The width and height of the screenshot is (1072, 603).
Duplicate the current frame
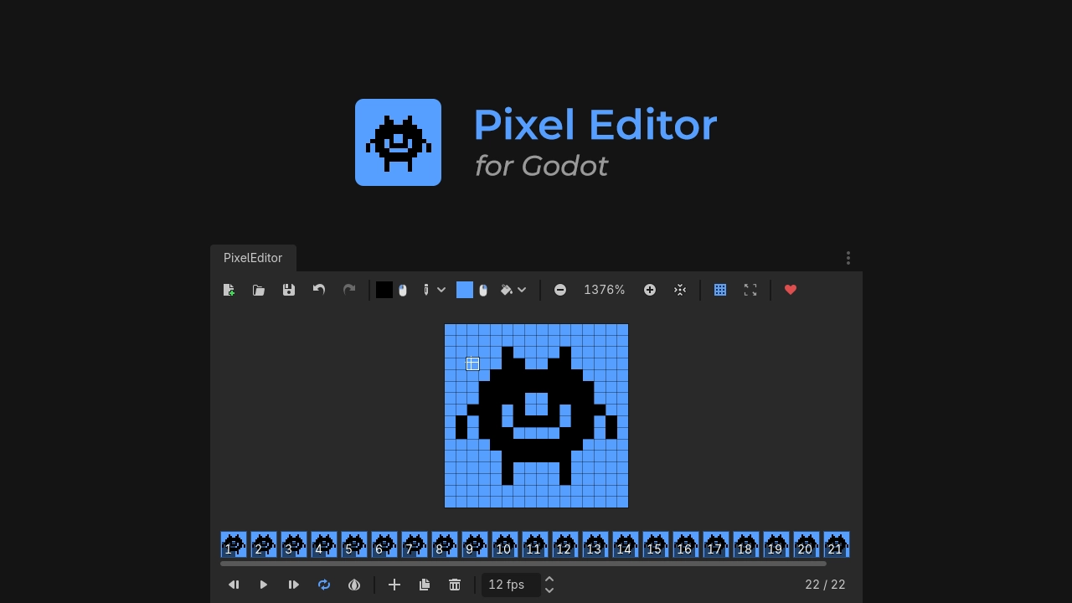pos(425,585)
